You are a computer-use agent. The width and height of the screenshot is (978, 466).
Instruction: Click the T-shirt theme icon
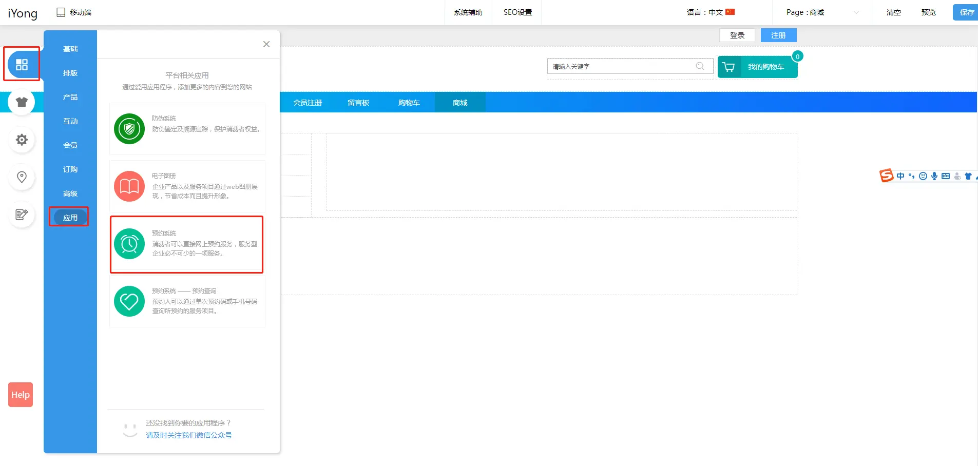[22, 102]
